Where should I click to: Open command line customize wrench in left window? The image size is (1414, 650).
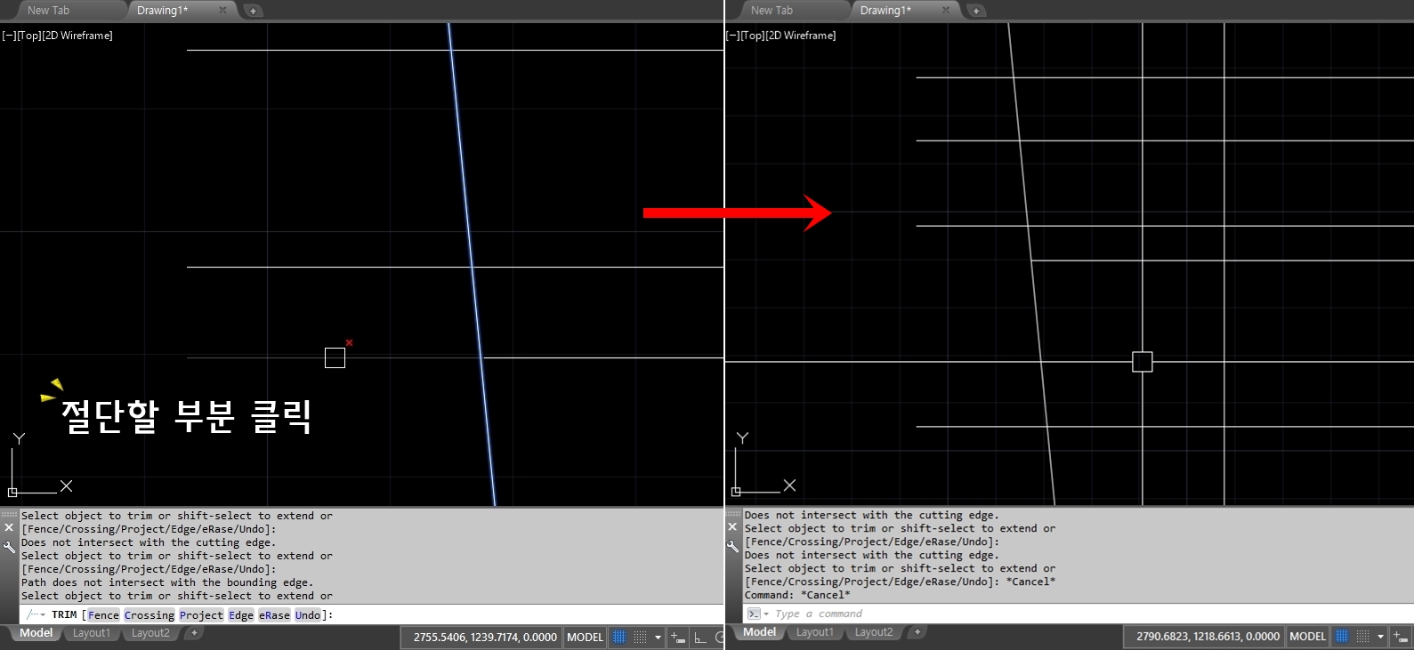pos(9,547)
